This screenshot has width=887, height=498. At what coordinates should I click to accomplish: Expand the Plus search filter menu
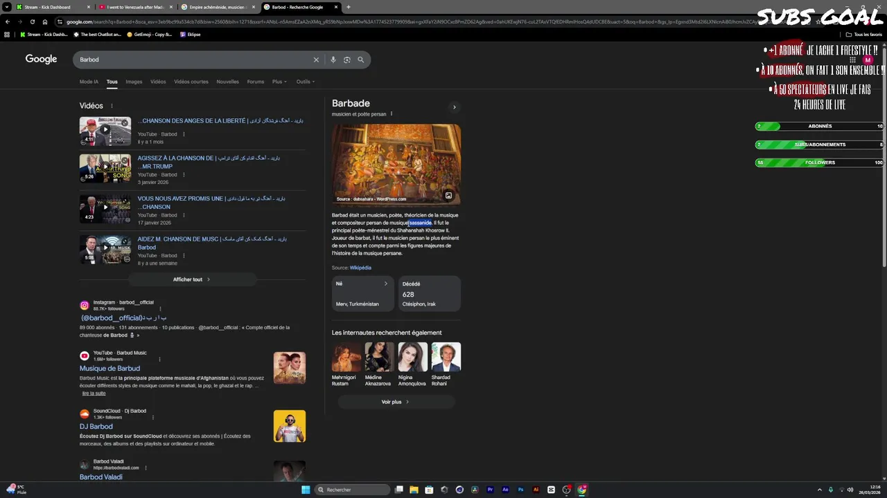[279, 82]
